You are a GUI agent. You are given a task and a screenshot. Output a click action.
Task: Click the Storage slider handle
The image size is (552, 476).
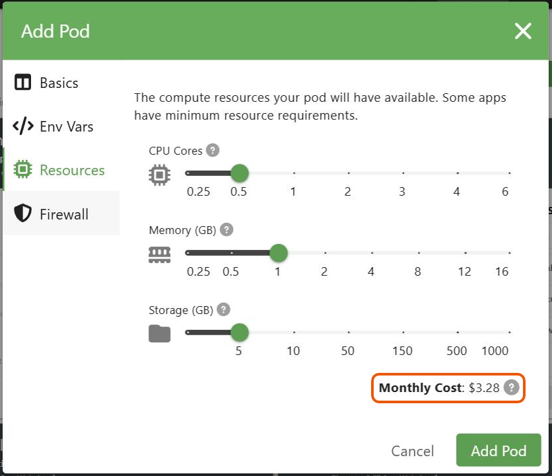240,333
